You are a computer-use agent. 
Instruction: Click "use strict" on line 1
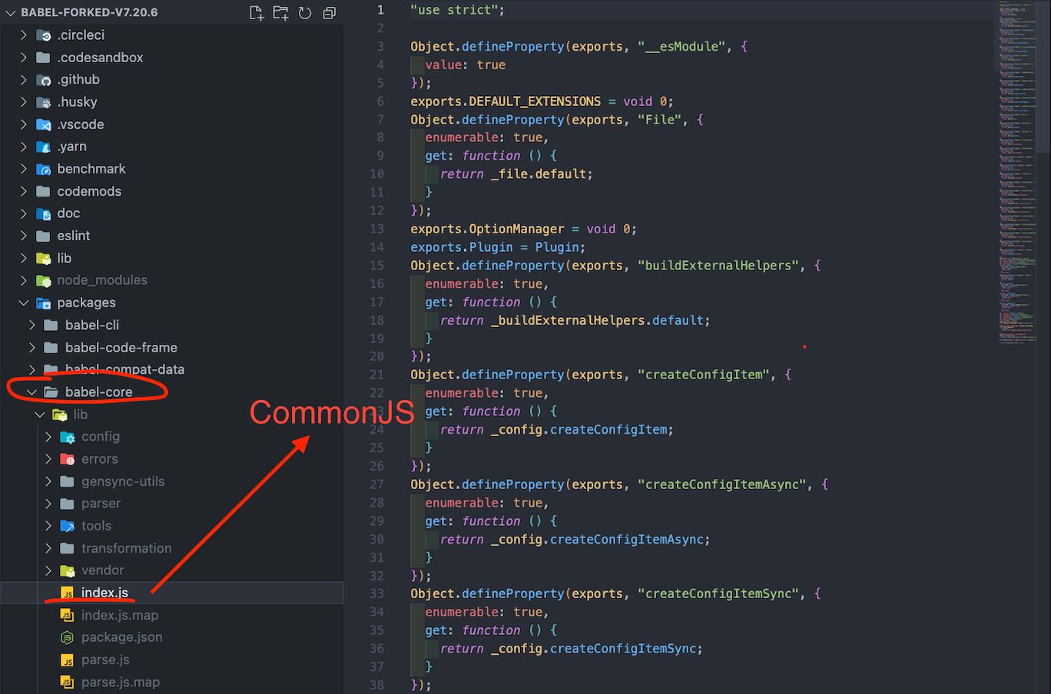[454, 10]
